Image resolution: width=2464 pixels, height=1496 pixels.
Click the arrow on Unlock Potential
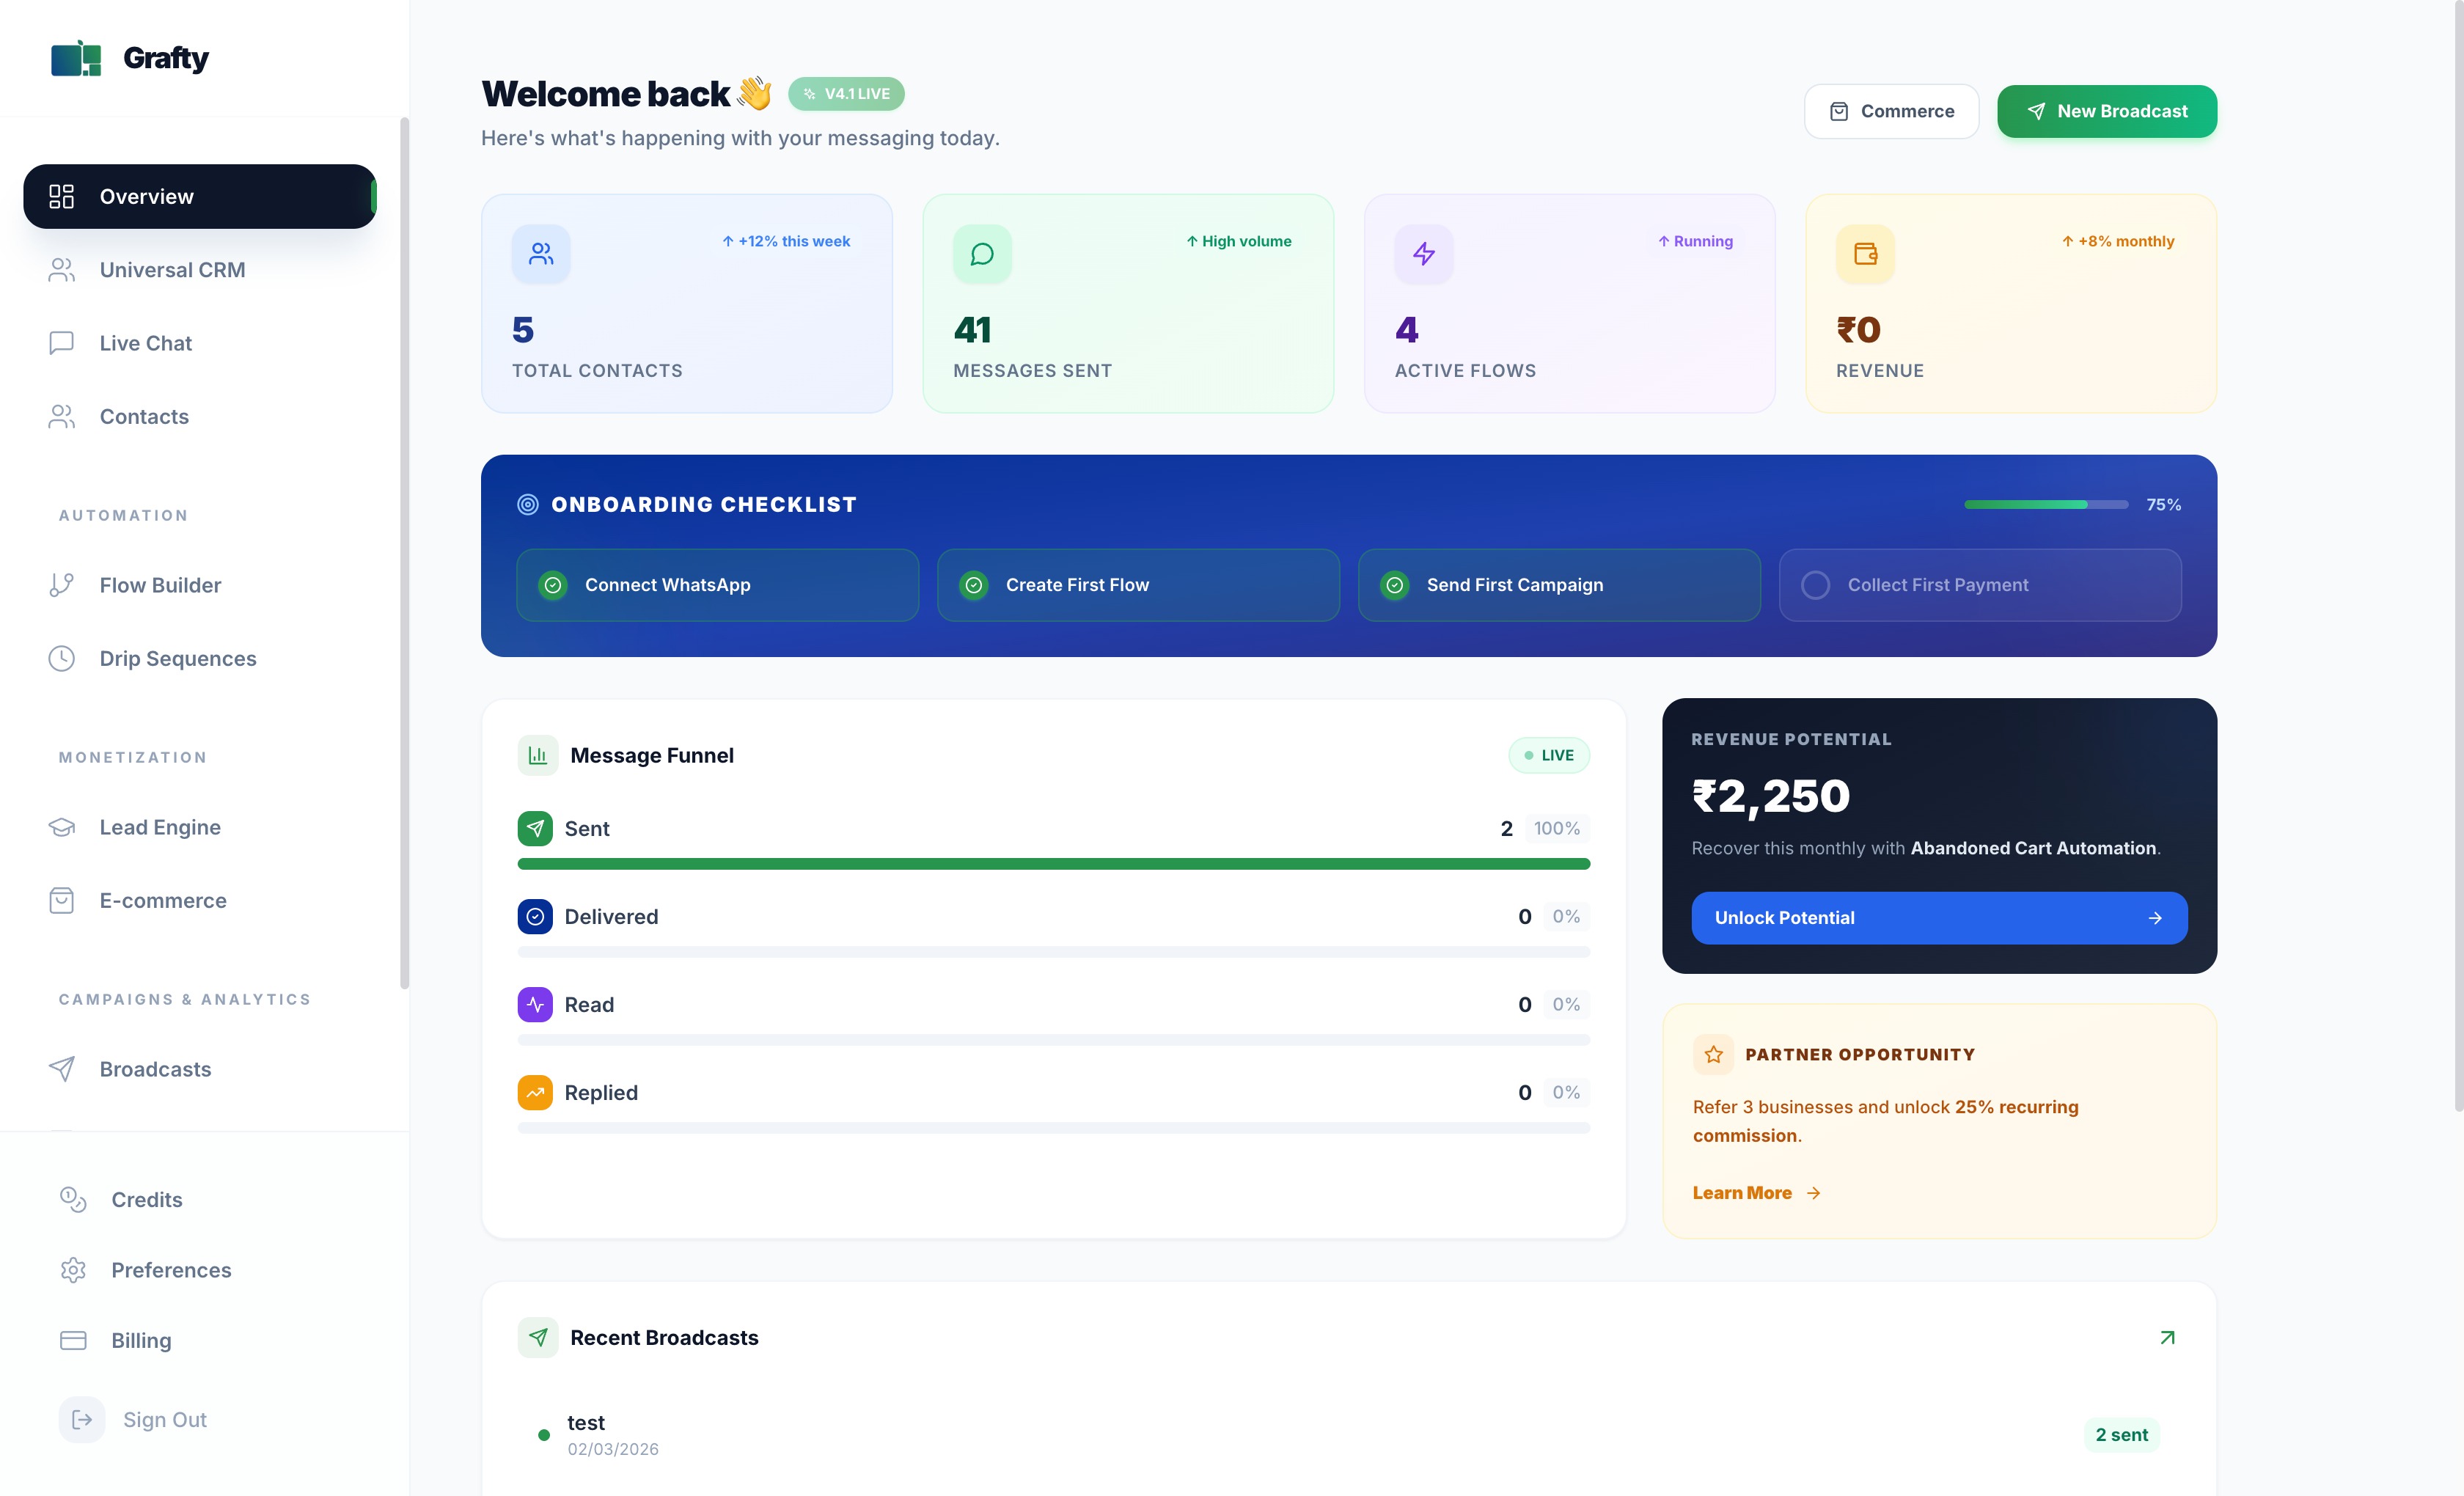pyautogui.click(x=2155, y=918)
